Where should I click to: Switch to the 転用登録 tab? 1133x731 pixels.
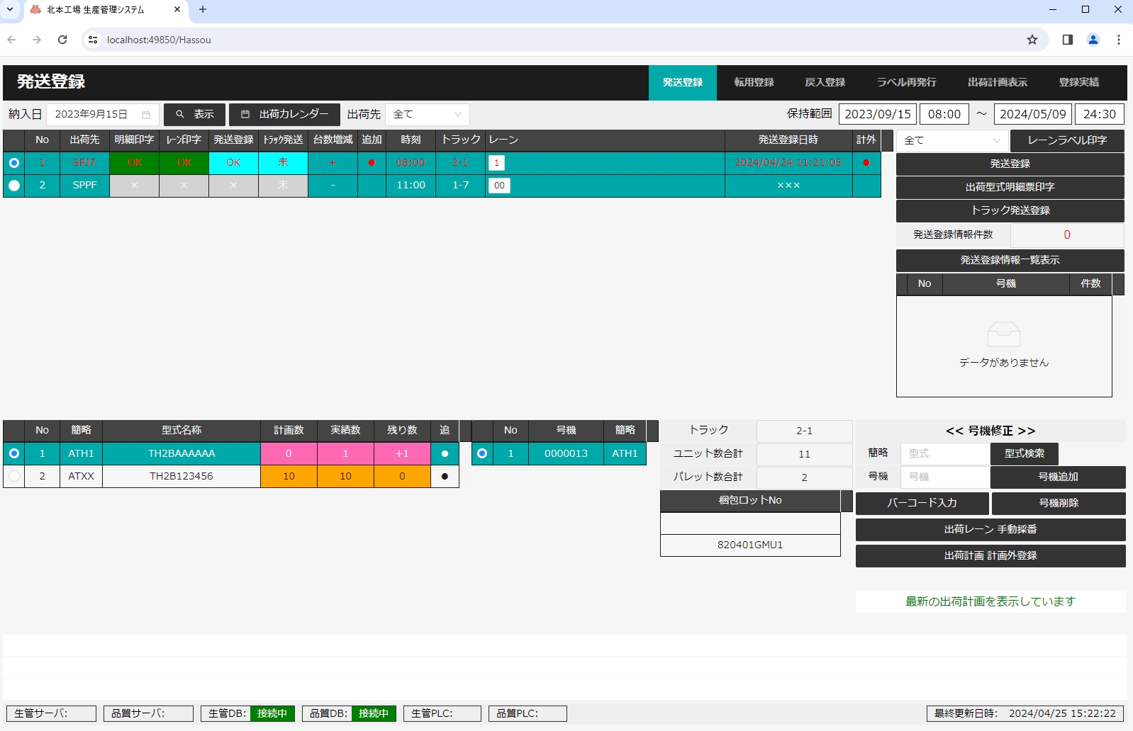754,82
